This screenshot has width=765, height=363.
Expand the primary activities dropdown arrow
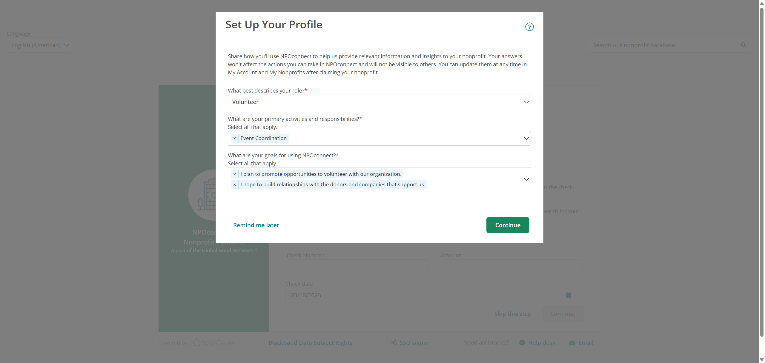(526, 139)
